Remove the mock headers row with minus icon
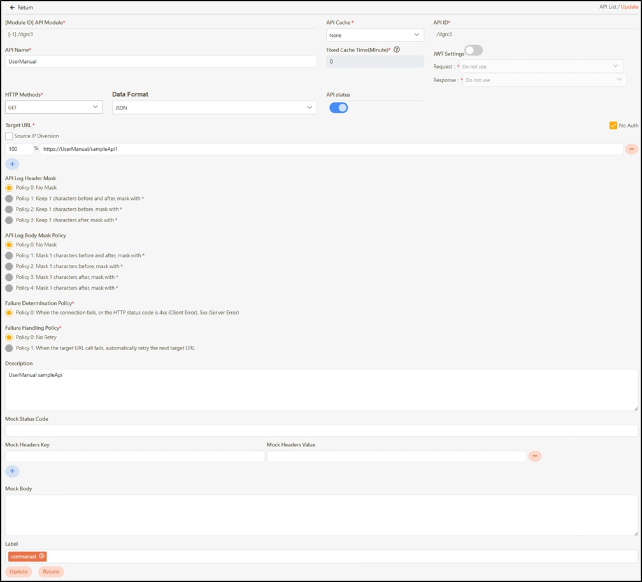This screenshot has width=642, height=582. click(x=534, y=456)
